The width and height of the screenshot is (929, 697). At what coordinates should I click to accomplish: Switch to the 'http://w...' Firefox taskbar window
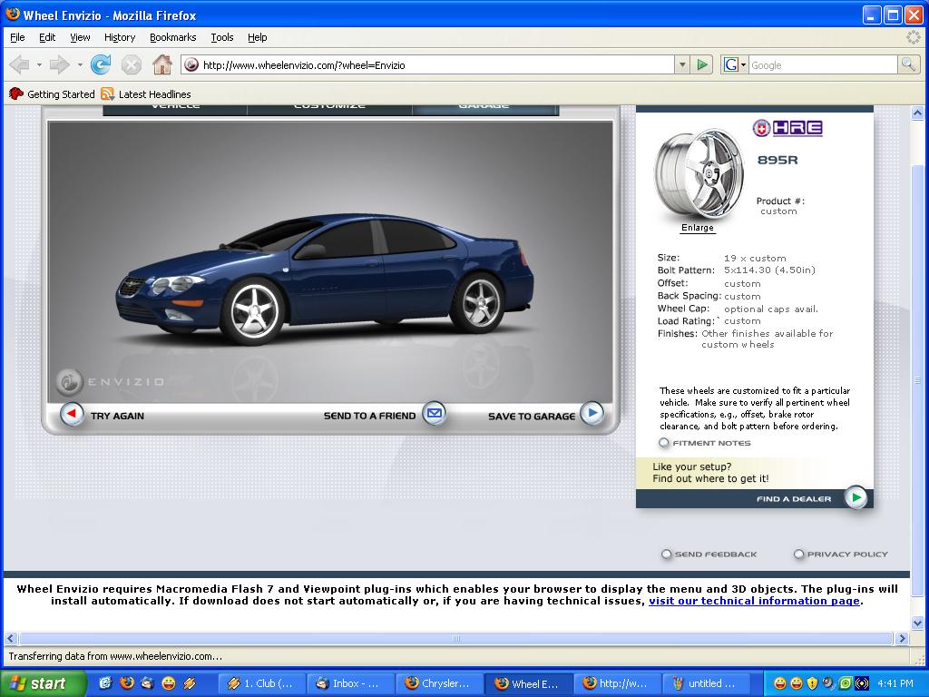pyautogui.click(x=617, y=683)
